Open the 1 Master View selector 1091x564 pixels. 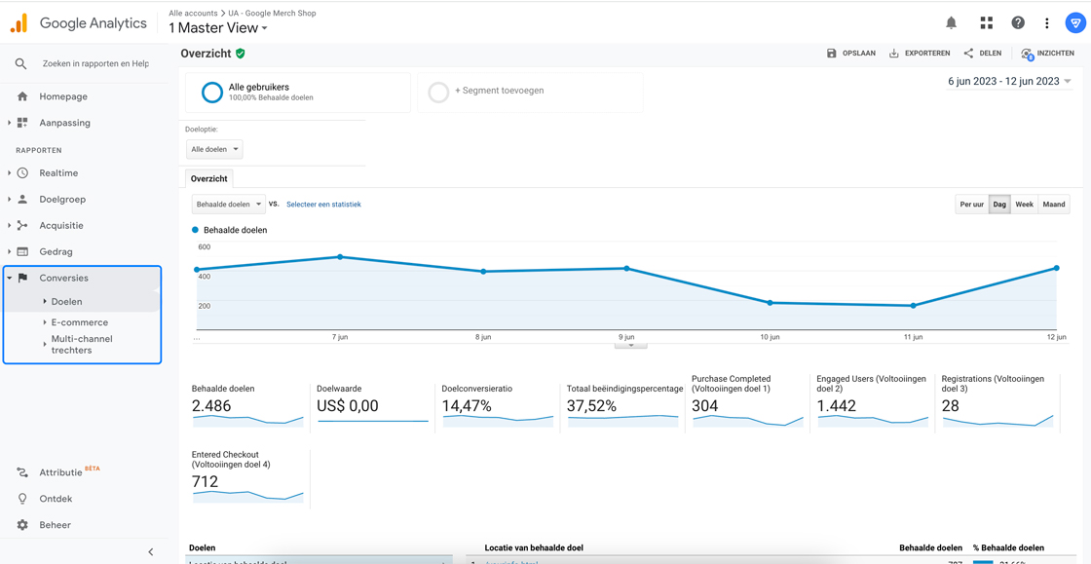tap(218, 28)
